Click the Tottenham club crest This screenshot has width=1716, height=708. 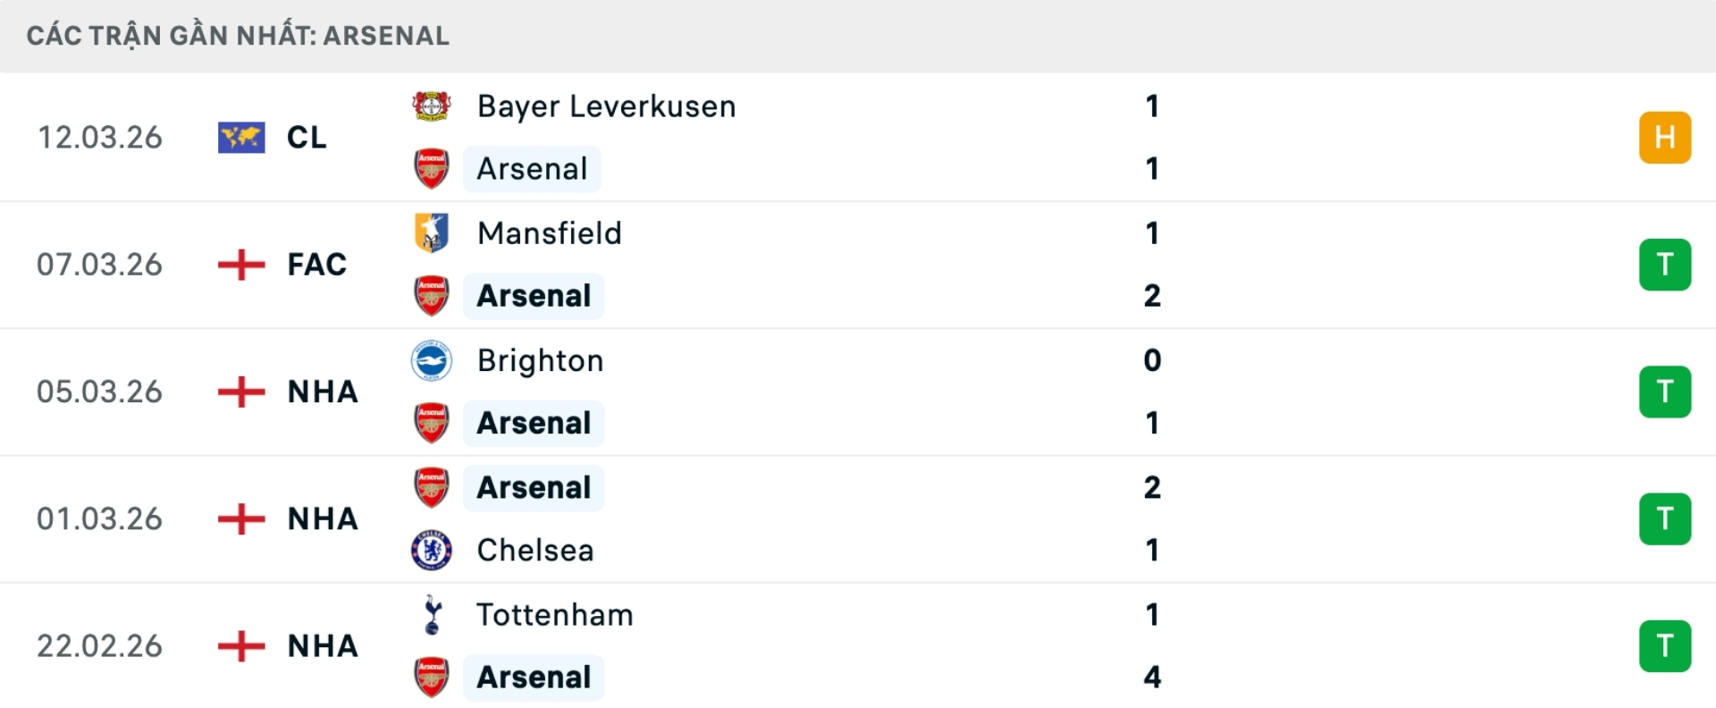(433, 614)
